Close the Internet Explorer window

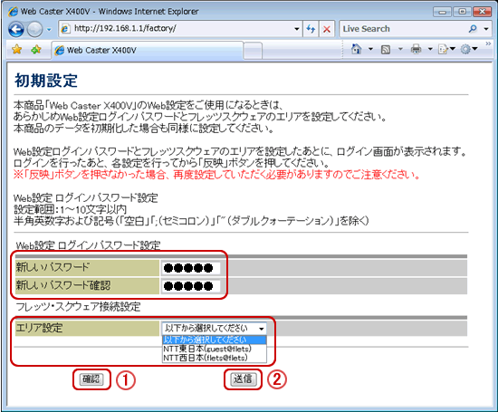click(x=482, y=12)
